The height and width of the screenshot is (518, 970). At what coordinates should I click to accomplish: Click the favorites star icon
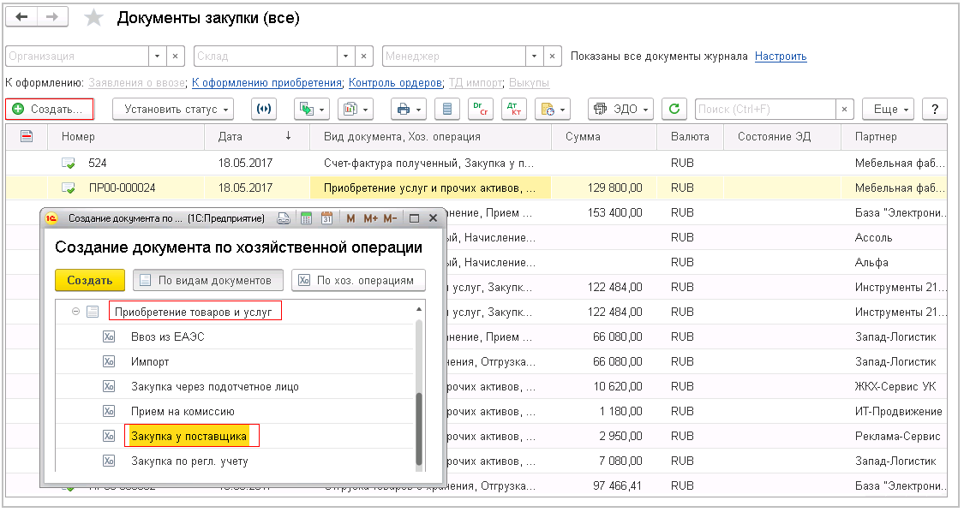coord(94,18)
